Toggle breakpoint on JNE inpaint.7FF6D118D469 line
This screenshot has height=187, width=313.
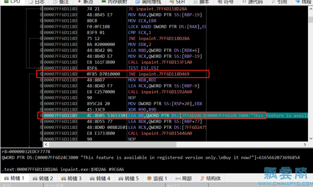pyautogui.click(x=41, y=74)
